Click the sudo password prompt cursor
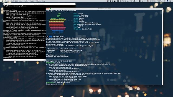 tap(64, 84)
